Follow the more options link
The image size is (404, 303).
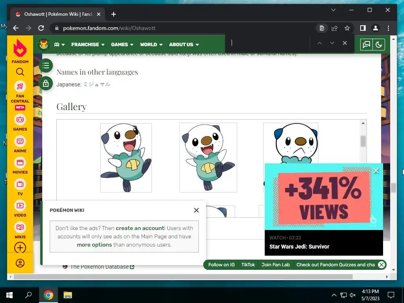coord(94,245)
